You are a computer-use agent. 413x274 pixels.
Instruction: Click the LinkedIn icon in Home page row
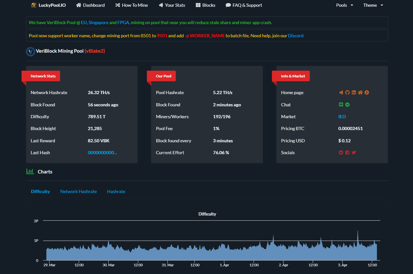(x=354, y=93)
